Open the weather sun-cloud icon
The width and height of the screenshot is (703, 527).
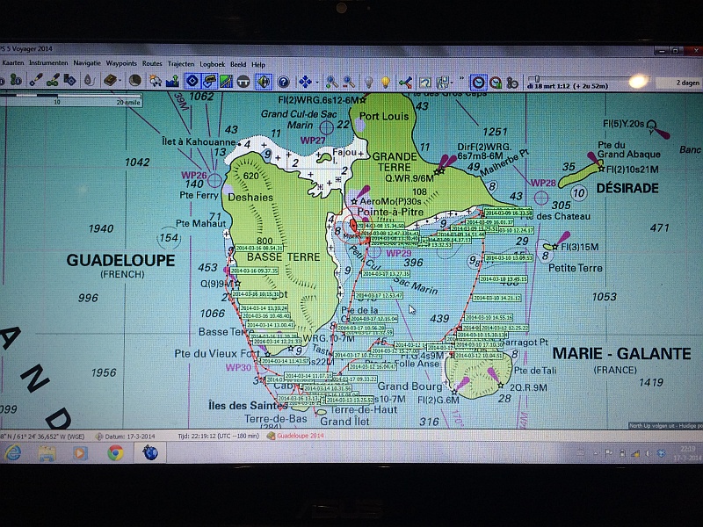pyautogui.click(x=156, y=81)
